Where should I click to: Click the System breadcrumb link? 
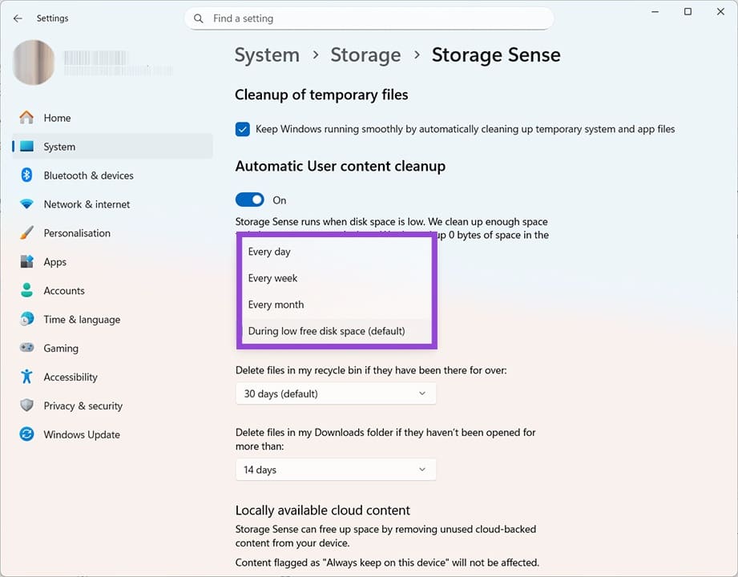tap(267, 54)
